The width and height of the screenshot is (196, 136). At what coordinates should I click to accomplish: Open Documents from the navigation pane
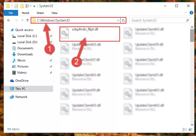(x=25, y=48)
